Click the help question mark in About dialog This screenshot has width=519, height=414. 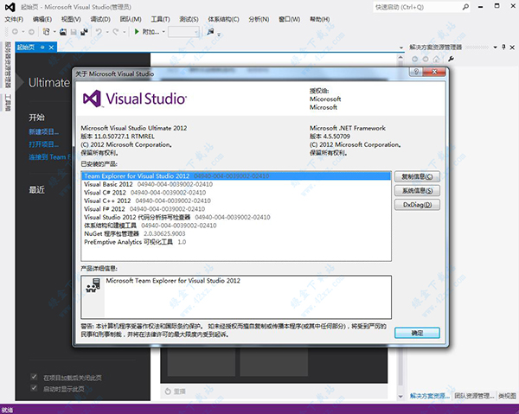click(416, 72)
